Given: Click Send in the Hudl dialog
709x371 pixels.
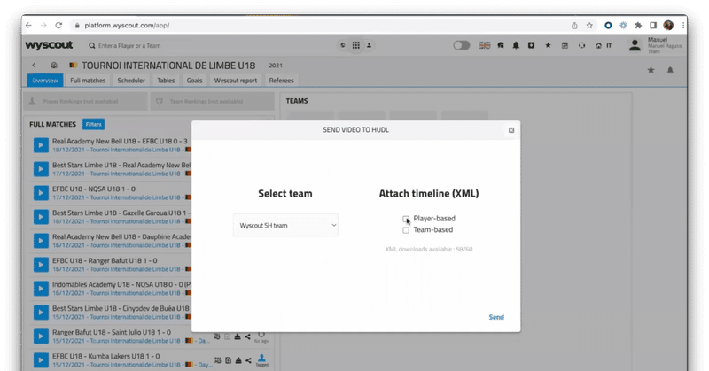Looking at the screenshot, I should click(x=496, y=317).
